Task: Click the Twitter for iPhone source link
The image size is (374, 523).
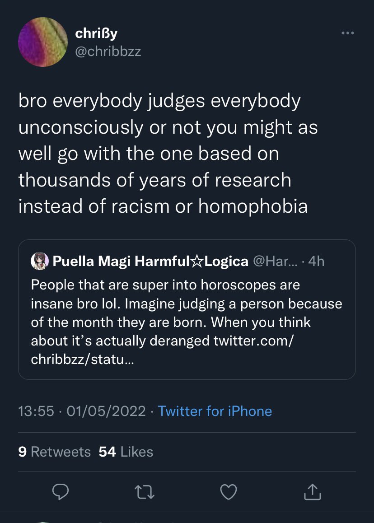Action: click(215, 411)
